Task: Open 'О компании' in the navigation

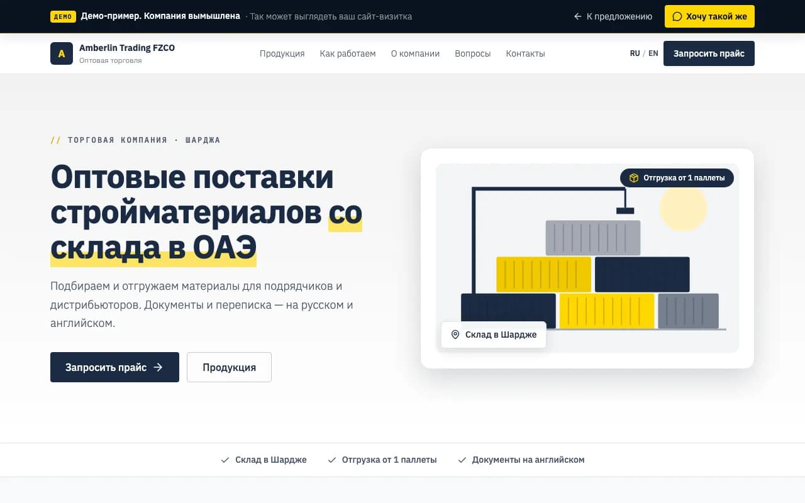Action: coord(415,53)
